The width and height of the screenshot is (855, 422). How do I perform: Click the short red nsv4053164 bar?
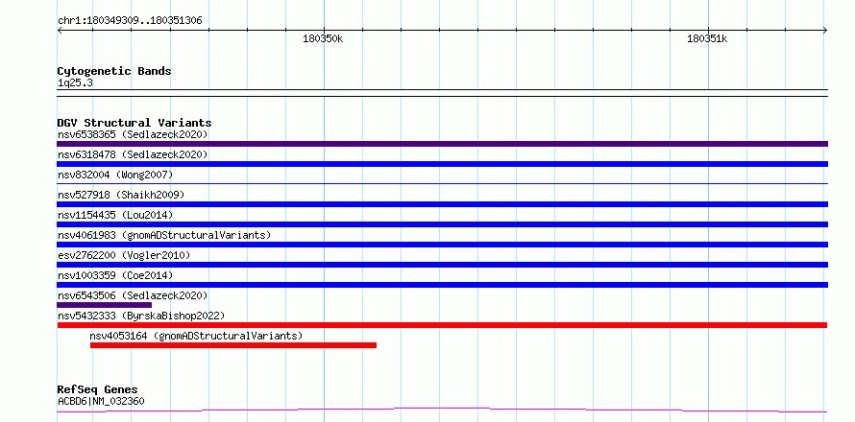click(x=233, y=345)
